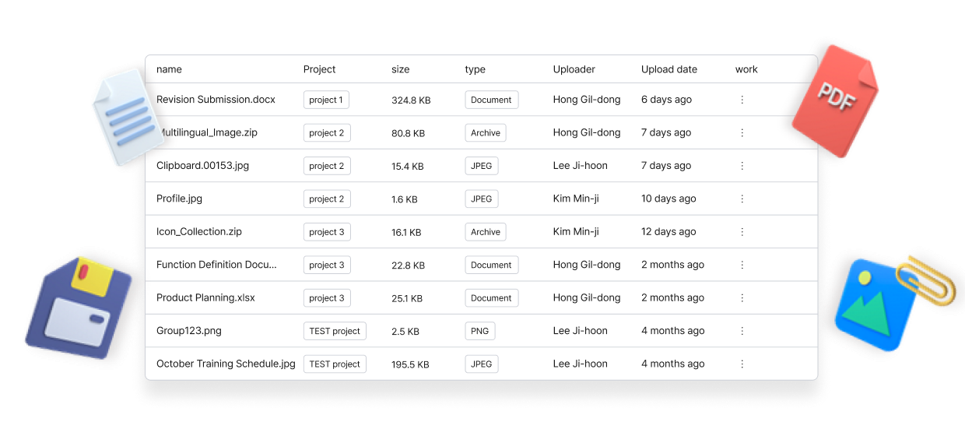
Task: Open three-dot menu for Profile.jpg
Action: click(742, 199)
